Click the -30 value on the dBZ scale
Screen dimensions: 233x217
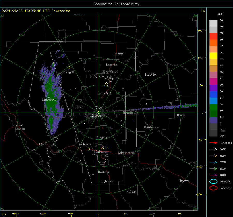(222, 136)
